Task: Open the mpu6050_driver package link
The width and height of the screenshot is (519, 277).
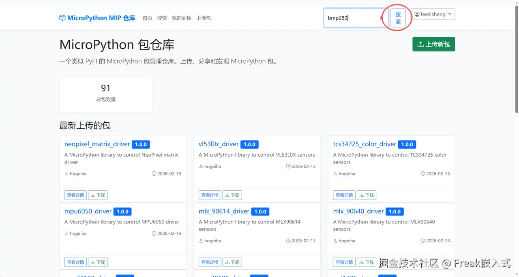Action: (88, 211)
